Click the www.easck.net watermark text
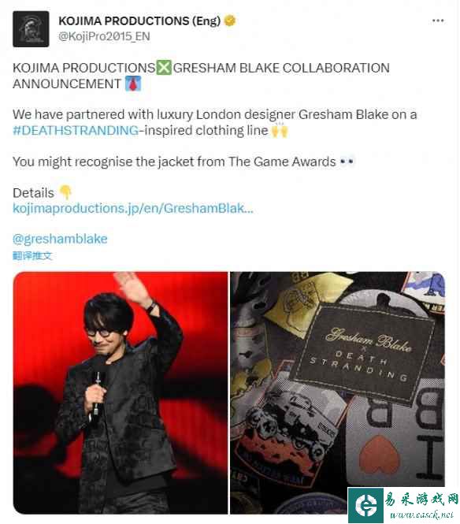This screenshot has width=460, height=524. [421, 515]
